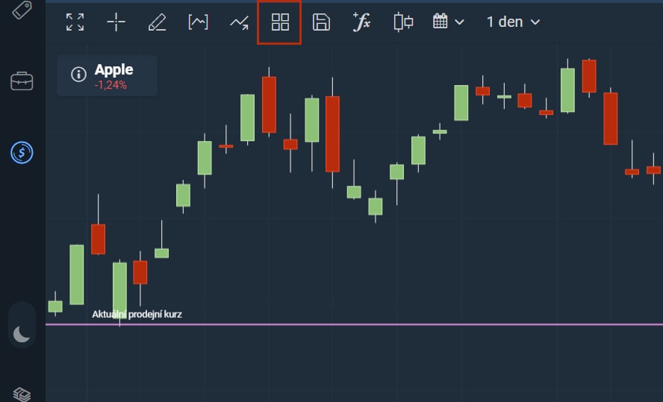Open the stacked layers sidebar icon
Screen dimensions: 663x402
(22, 394)
